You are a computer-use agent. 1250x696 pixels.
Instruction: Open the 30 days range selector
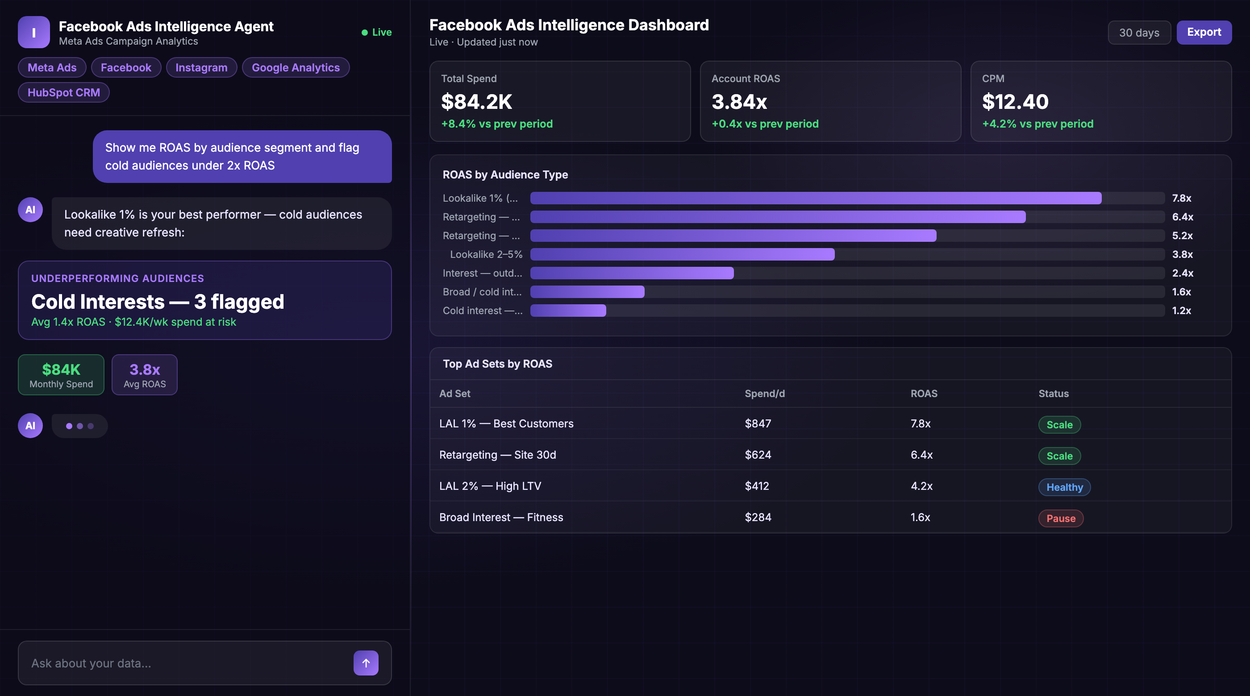click(x=1139, y=33)
